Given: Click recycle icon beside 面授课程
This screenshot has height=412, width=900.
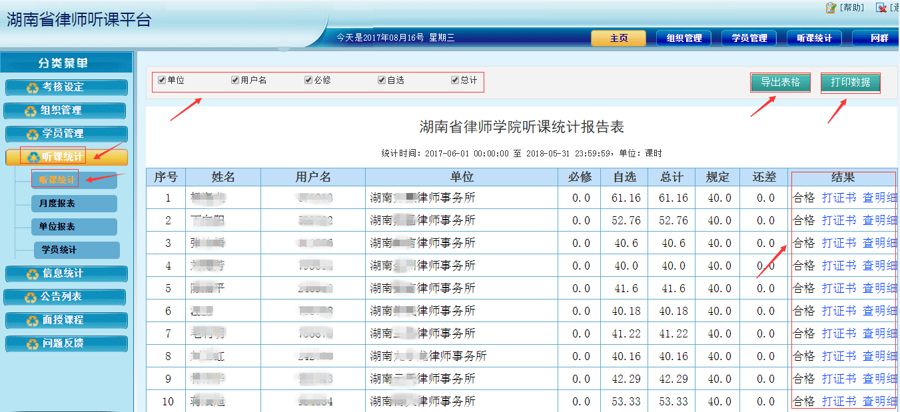Looking at the screenshot, I should click(32, 321).
